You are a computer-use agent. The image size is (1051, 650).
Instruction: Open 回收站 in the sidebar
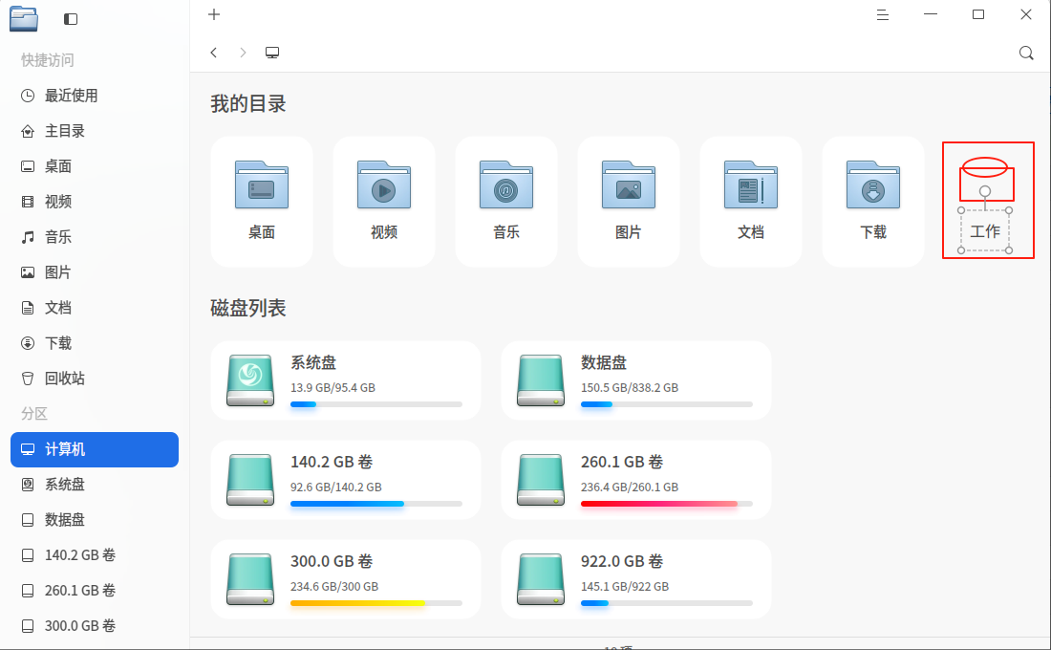coord(95,379)
